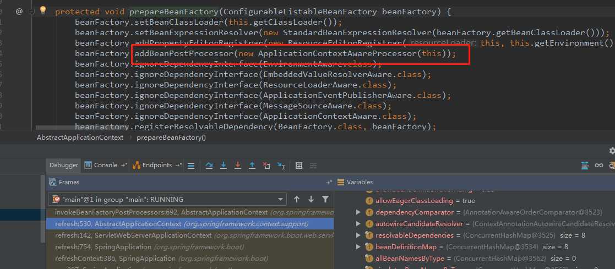Select frame refresh:530, AbstractApplicationContext
This screenshot has width=615, height=269.
click(x=190, y=224)
